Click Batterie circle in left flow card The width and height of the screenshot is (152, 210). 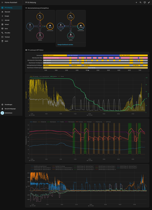[40, 36]
